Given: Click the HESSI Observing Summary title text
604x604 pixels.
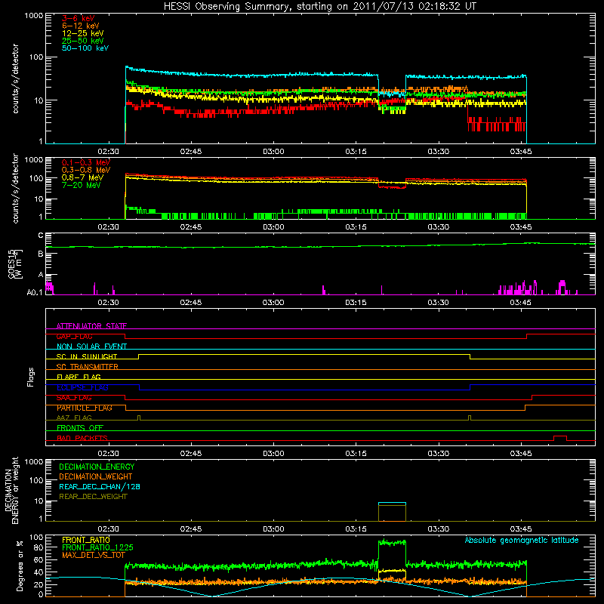Looking at the screenshot, I should pyautogui.click(x=319, y=7).
